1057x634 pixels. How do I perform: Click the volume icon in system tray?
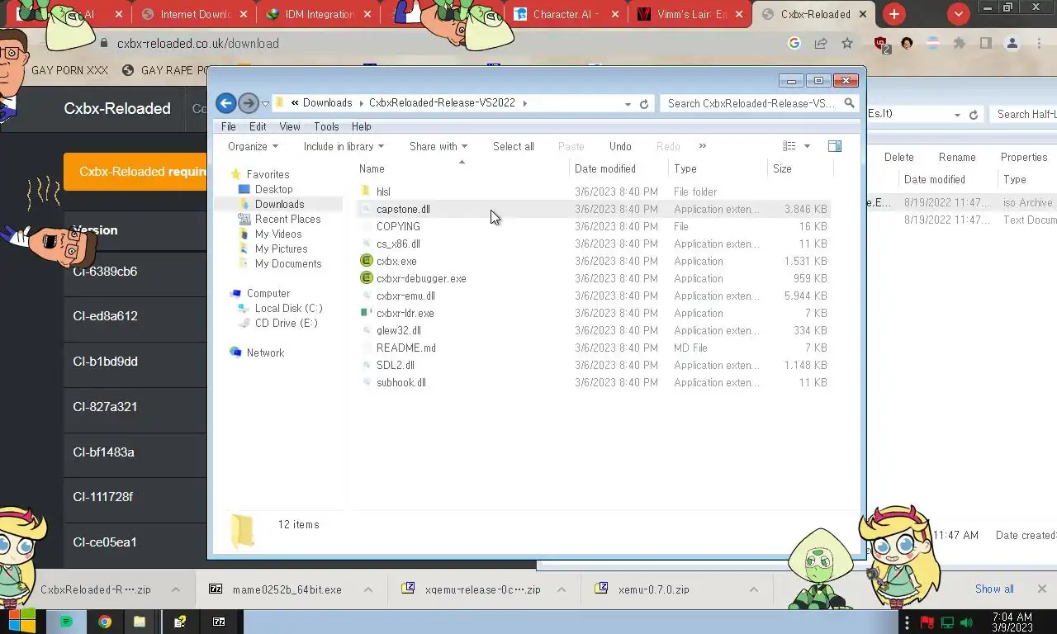(967, 622)
